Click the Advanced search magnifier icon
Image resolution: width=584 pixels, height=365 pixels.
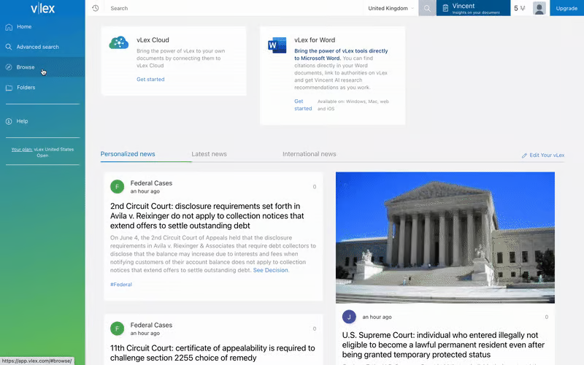(9, 47)
